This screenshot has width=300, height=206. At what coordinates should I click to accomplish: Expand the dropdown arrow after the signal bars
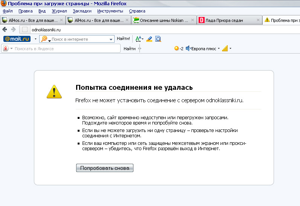pyautogui.click(x=230, y=48)
